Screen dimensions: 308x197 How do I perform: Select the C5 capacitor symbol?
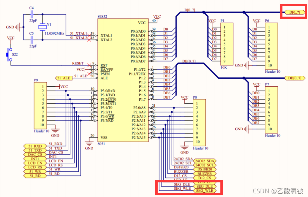coord(32,40)
